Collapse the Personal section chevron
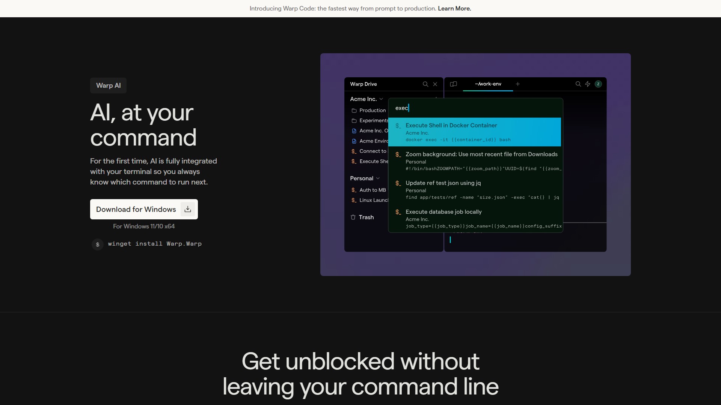The image size is (721, 405). tap(378, 178)
